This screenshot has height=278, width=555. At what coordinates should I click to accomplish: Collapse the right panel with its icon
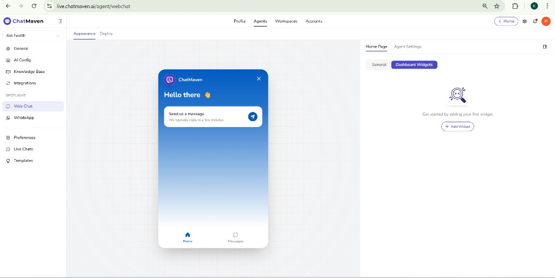(545, 47)
